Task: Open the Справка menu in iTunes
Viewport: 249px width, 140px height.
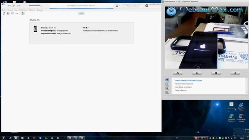Action: 40,10
